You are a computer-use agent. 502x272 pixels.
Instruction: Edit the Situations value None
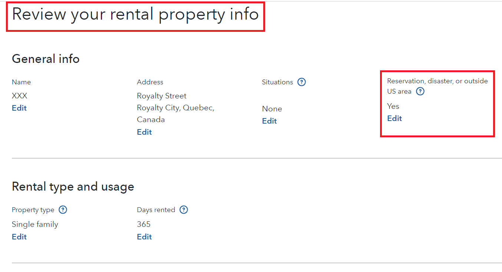[x=270, y=121]
